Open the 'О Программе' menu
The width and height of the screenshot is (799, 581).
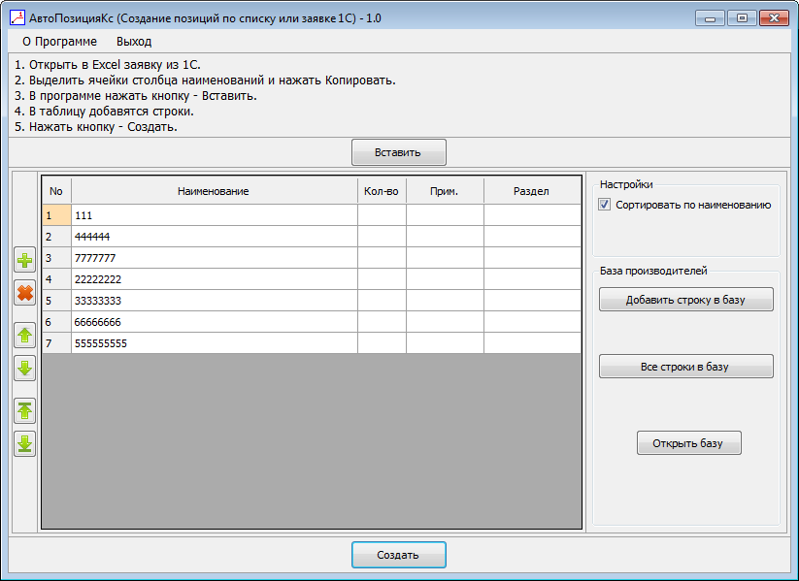[x=59, y=42]
